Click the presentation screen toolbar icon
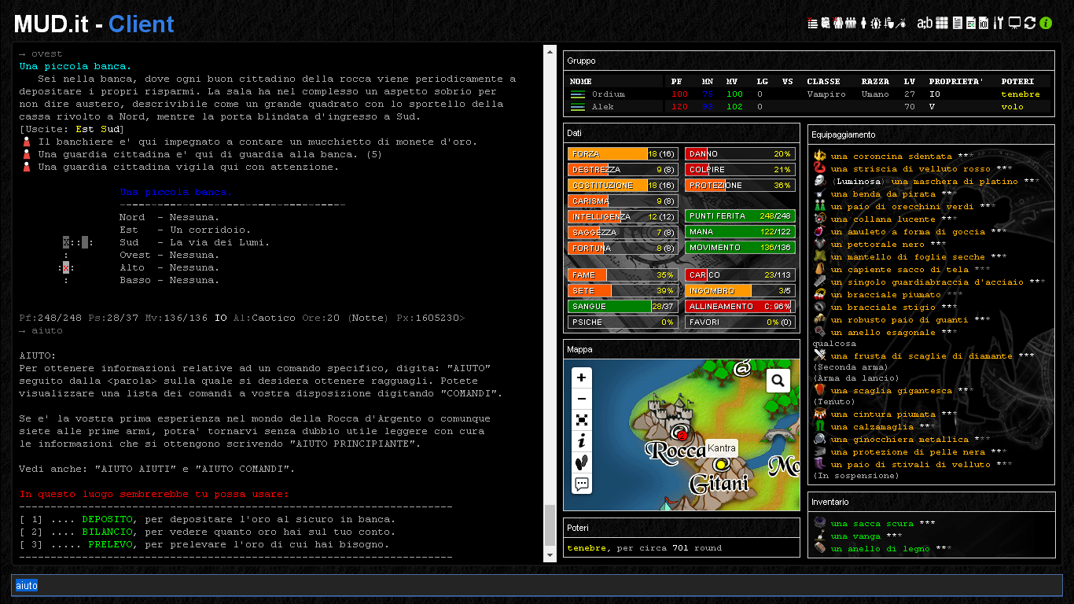 pyautogui.click(x=1014, y=23)
